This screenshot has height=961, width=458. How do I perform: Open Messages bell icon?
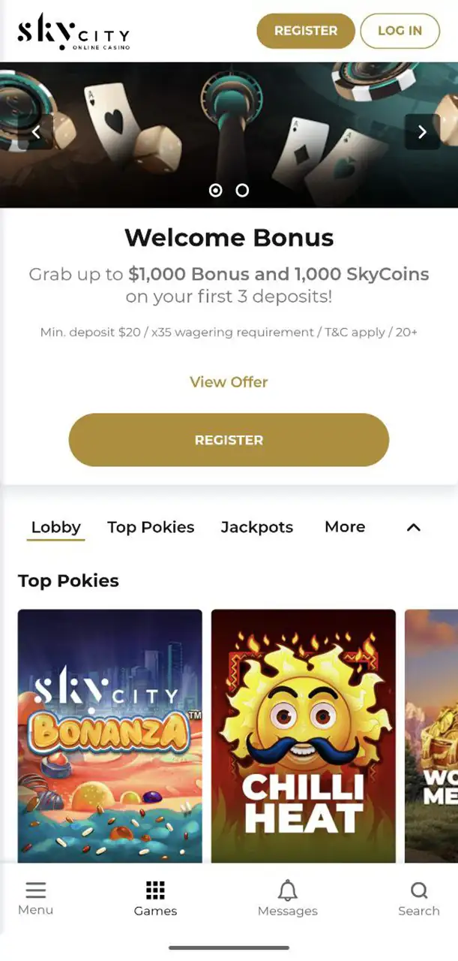tap(287, 891)
